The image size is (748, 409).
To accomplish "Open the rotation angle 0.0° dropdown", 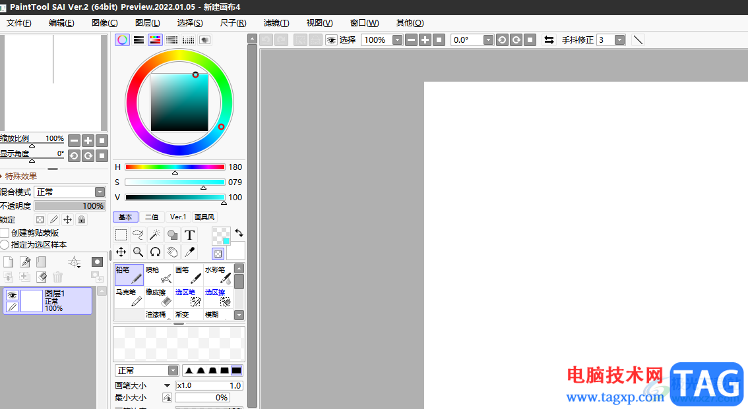I will click(488, 40).
